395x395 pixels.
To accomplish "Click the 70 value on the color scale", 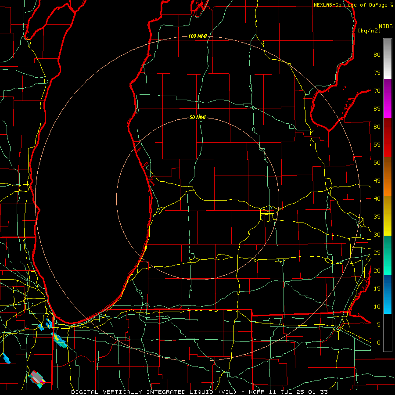I will pos(377,91).
